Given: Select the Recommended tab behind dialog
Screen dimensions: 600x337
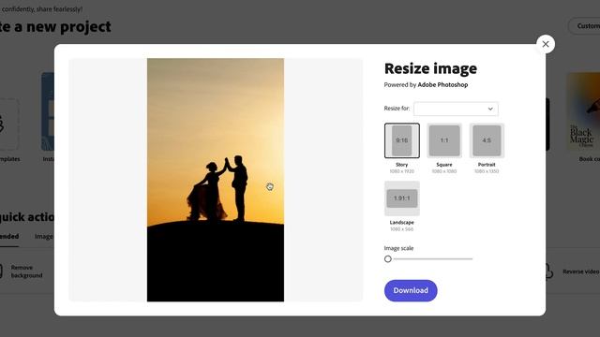Looking at the screenshot, I should (9, 237).
